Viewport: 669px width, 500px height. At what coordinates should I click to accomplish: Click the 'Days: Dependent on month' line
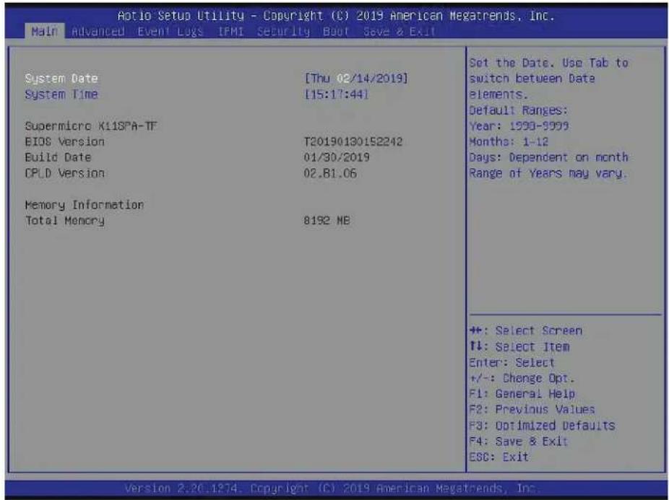pyautogui.click(x=548, y=157)
